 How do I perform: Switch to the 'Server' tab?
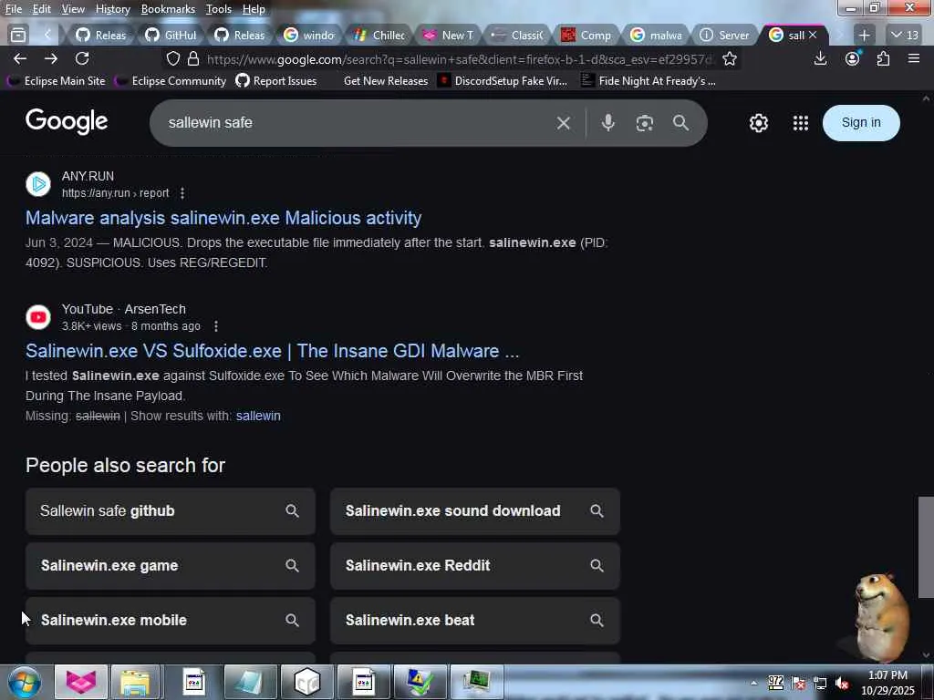[725, 36]
